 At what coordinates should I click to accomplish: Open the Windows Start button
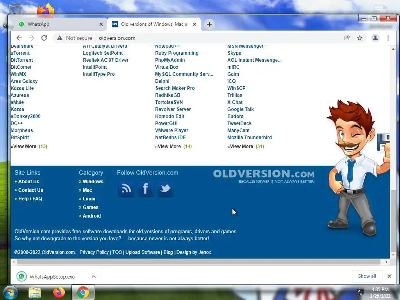pos(10,293)
